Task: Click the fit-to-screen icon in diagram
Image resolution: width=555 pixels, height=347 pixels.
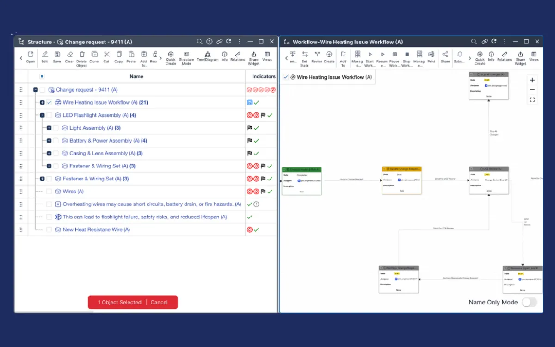Action: (x=532, y=99)
